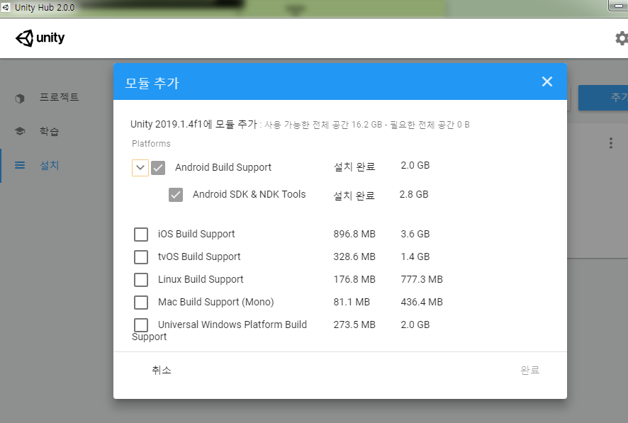628x423 pixels.
Task: Click the 328.6 MB download size value
Action: coord(354,256)
